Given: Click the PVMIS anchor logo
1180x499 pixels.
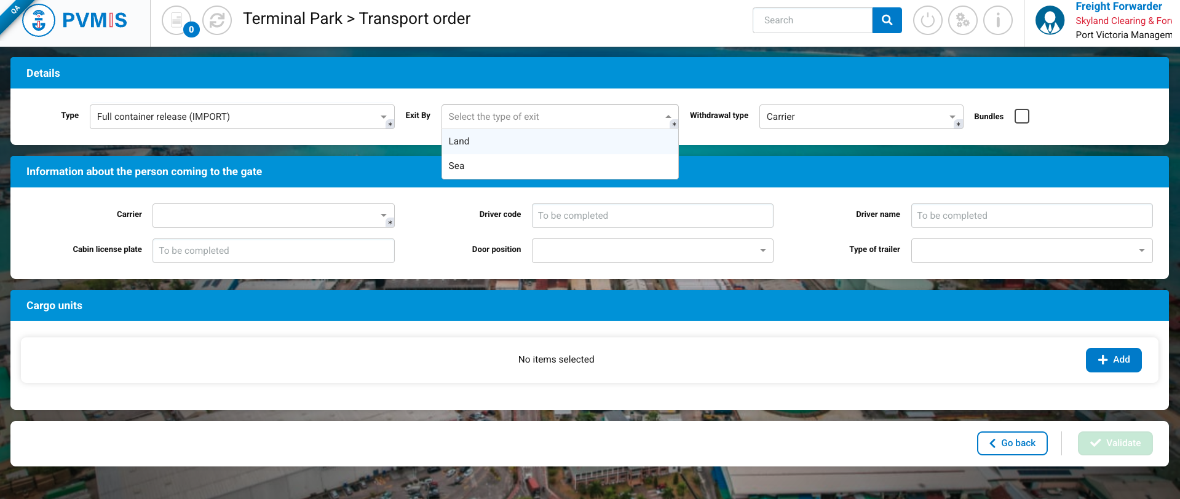Looking at the screenshot, I should (x=39, y=20).
